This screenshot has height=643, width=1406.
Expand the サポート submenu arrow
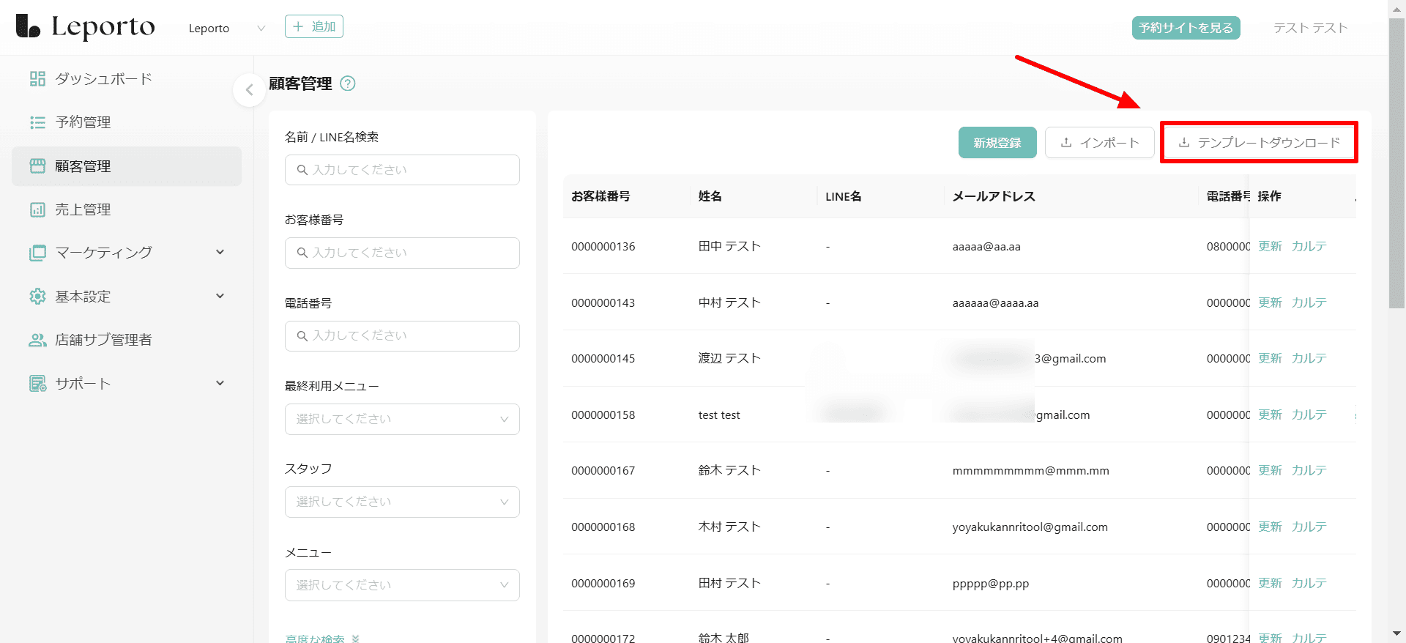[x=220, y=383]
